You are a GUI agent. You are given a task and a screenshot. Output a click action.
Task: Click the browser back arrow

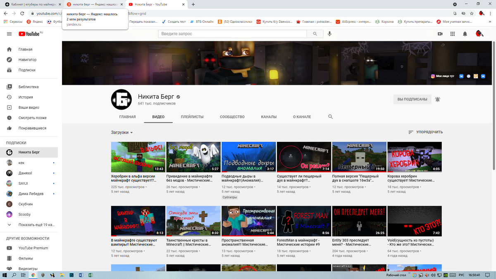(x=6, y=14)
